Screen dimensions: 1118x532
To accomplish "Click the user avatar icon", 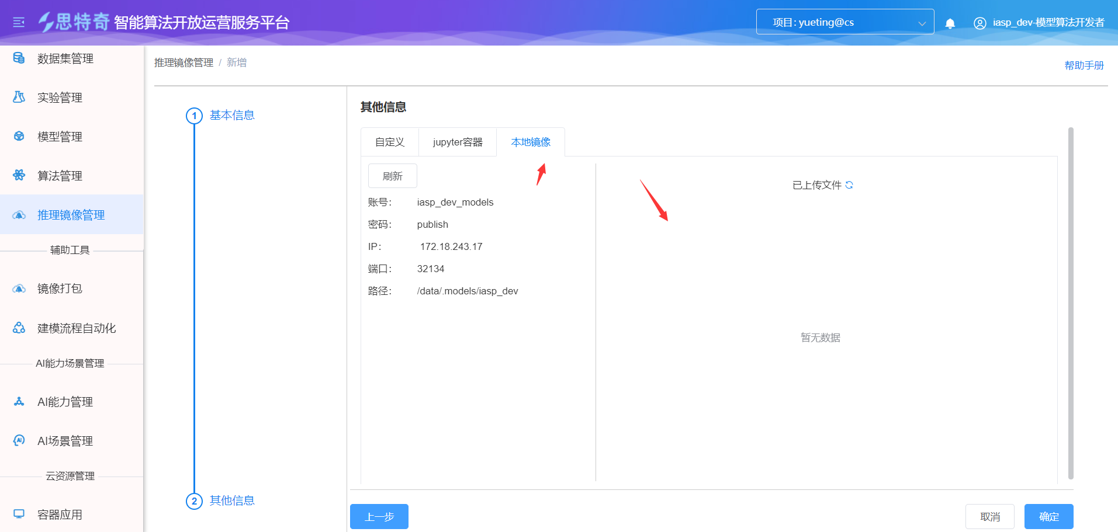I will point(980,23).
